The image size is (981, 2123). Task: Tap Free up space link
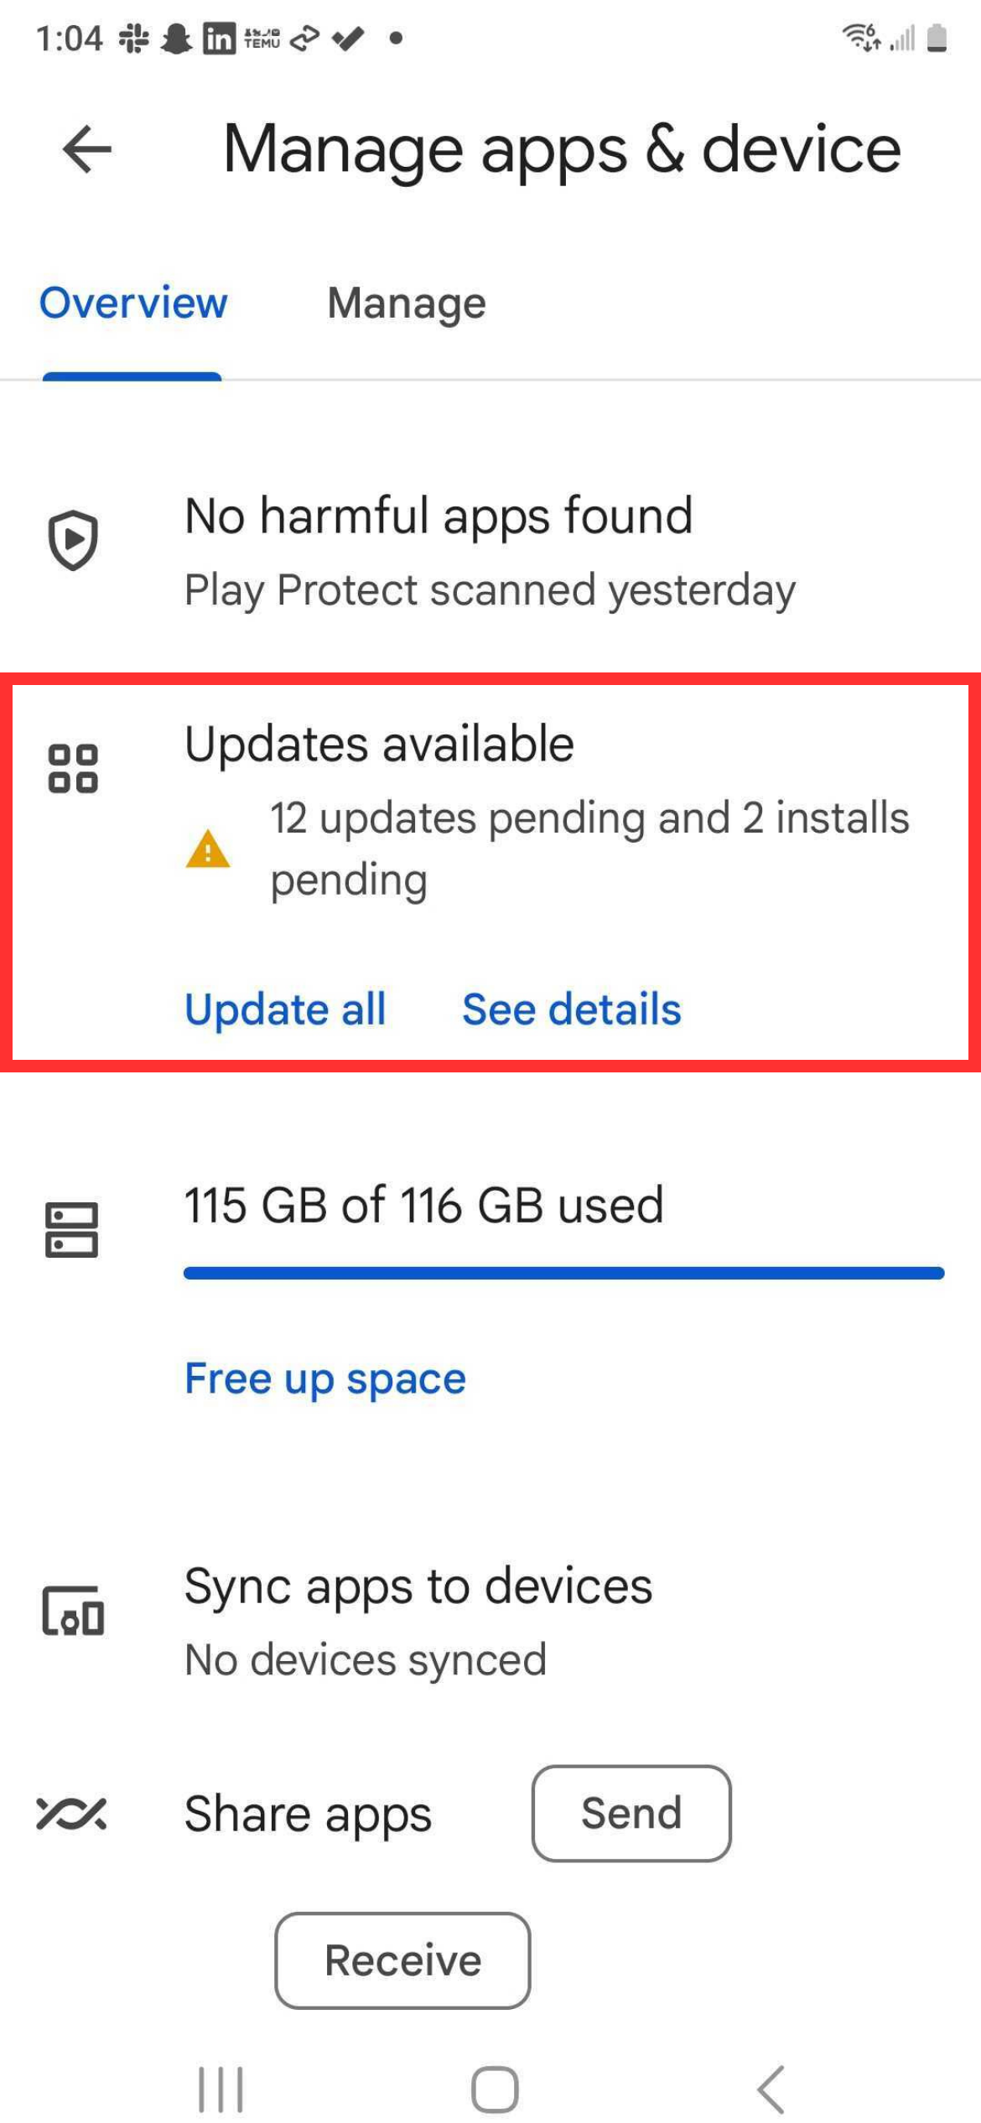[x=325, y=1379]
